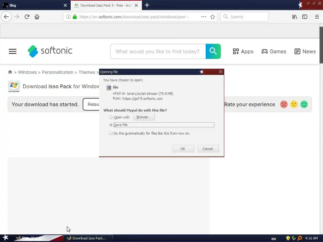This screenshot has width=323, height=242.
Task: Click the Relaunch download button
Action: pyautogui.click(x=91, y=104)
